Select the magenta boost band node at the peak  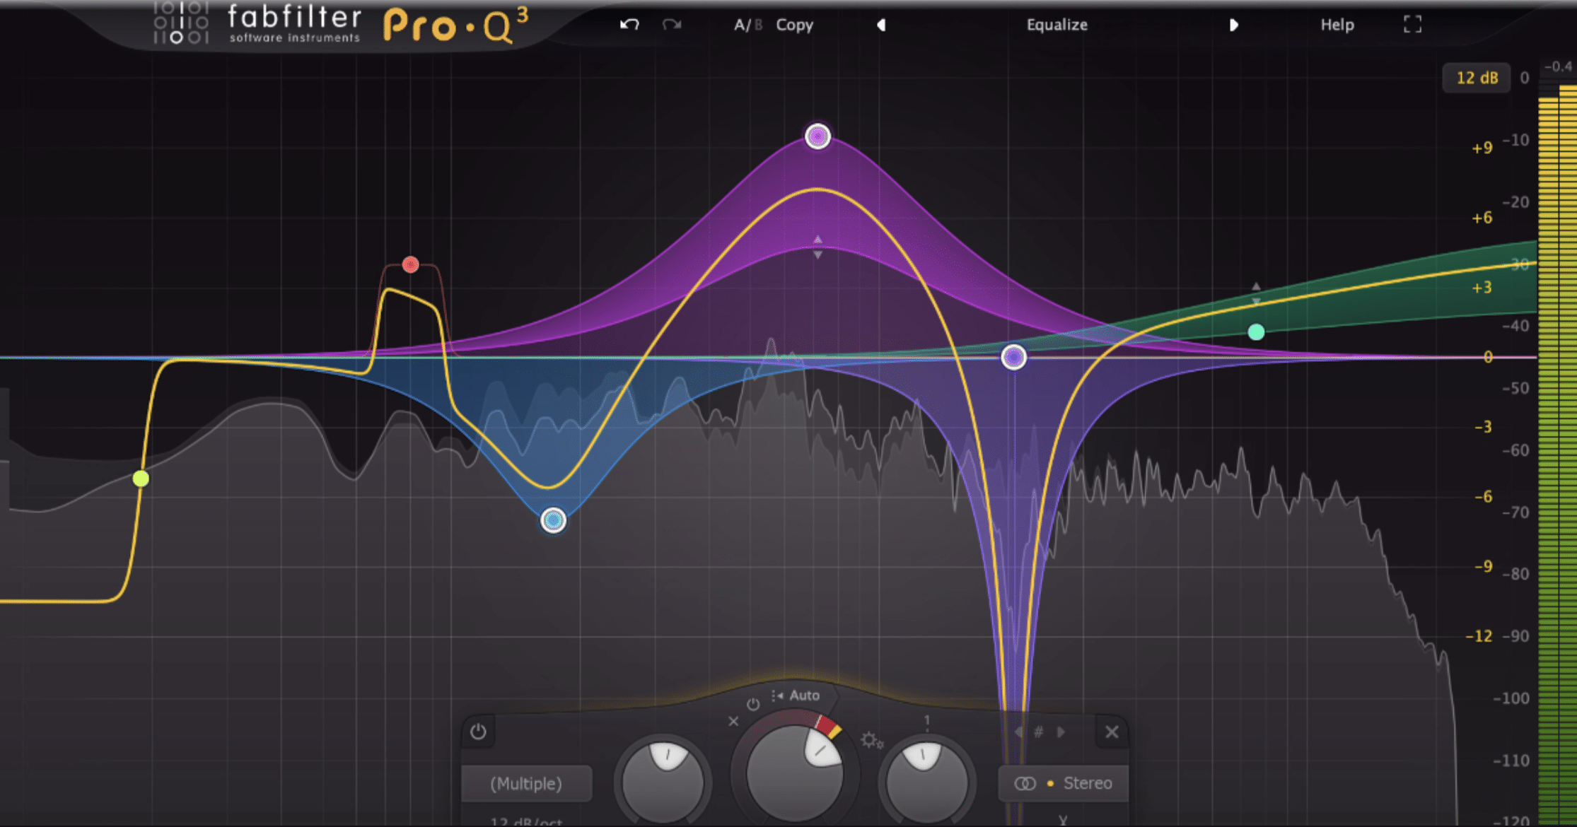point(817,136)
